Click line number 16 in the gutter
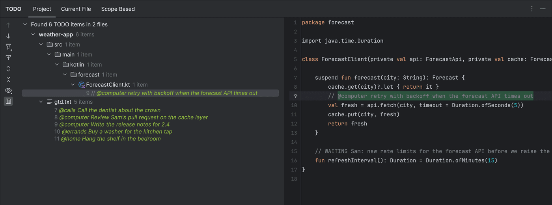The image size is (552, 205). click(x=294, y=160)
